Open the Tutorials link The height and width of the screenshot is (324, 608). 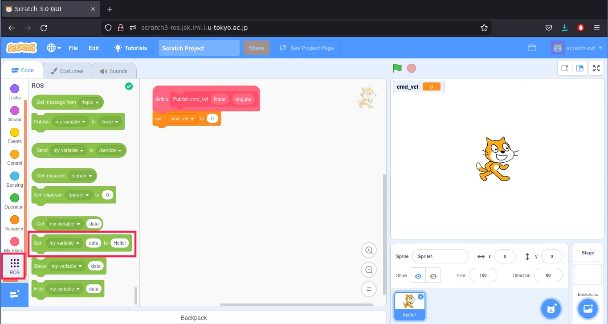[131, 48]
